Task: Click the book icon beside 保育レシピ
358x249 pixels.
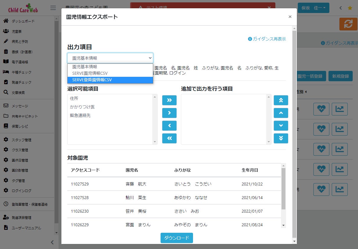Action: click(x=6, y=126)
